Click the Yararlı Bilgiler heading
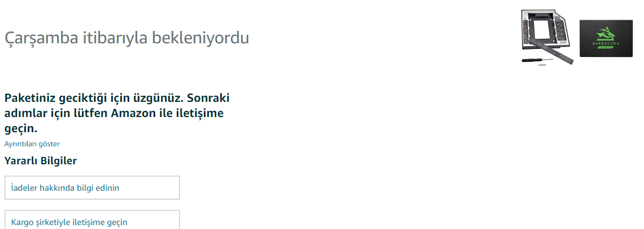The width and height of the screenshot is (644, 229). click(x=41, y=161)
